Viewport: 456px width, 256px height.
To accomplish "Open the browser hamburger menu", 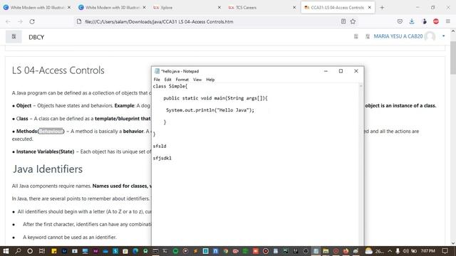I will coord(448,21).
